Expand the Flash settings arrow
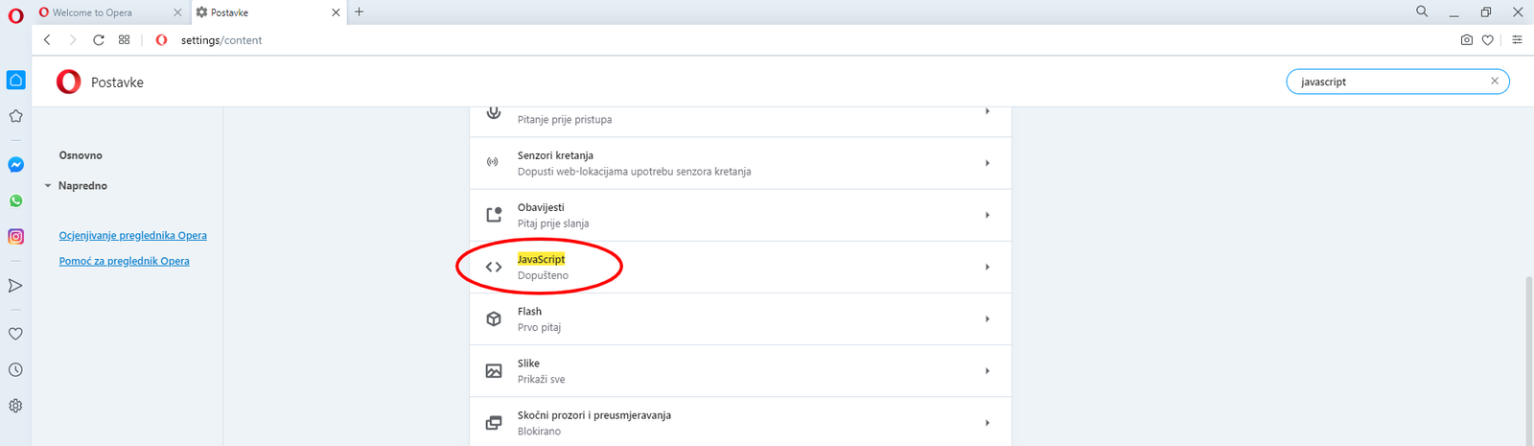This screenshot has height=446, width=1534. tap(987, 318)
